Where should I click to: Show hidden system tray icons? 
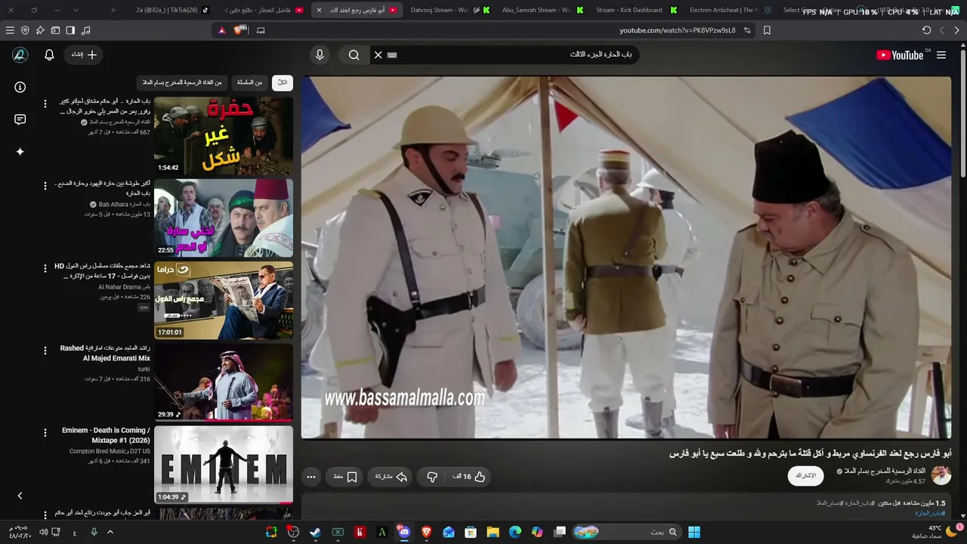point(110,532)
